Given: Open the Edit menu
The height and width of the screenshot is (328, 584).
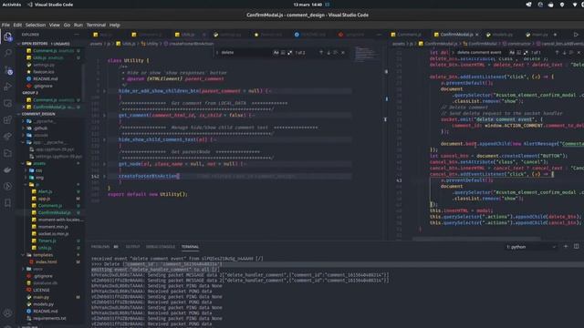Looking at the screenshot, I should coord(17,25).
